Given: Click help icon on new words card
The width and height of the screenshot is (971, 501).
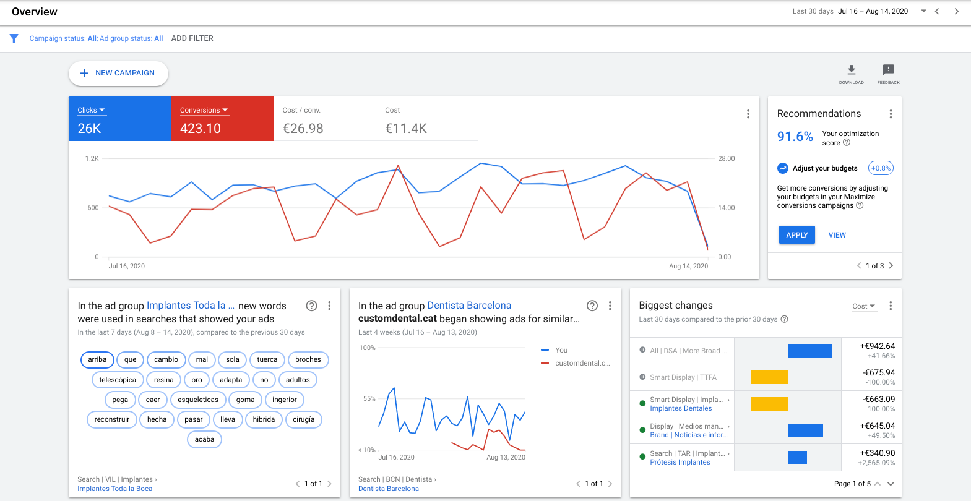Looking at the screenshot, I should point(312,306).
